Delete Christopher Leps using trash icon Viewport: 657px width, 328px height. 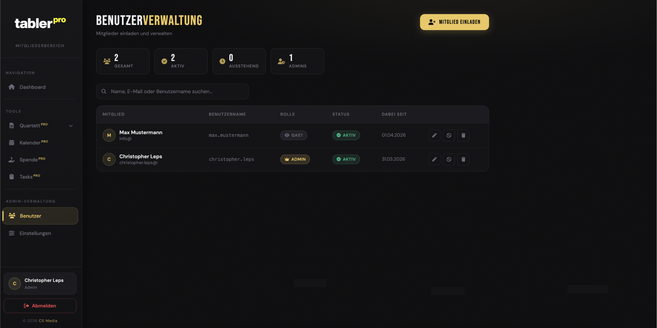[x=463, y=159]
